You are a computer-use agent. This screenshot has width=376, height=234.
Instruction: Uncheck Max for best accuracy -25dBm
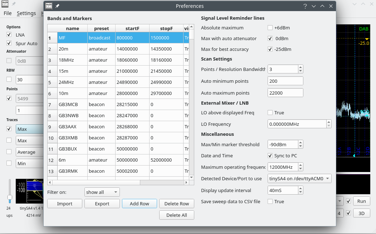click(x=270, y=49)
